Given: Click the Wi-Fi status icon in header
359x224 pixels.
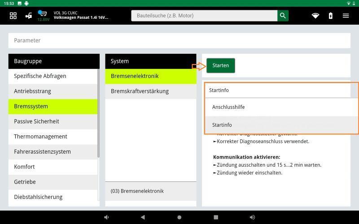Looking at the screenshot, I should (315, 16).
